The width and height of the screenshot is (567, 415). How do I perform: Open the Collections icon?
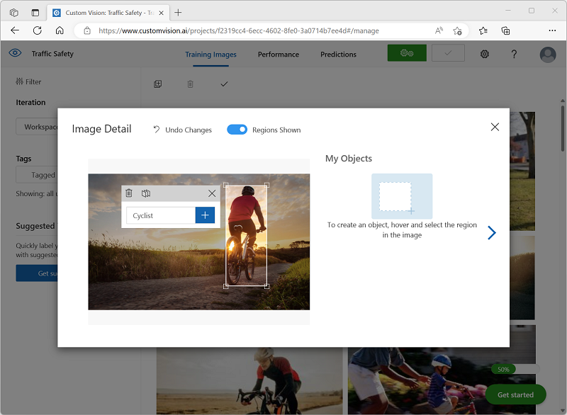[505, 30]
